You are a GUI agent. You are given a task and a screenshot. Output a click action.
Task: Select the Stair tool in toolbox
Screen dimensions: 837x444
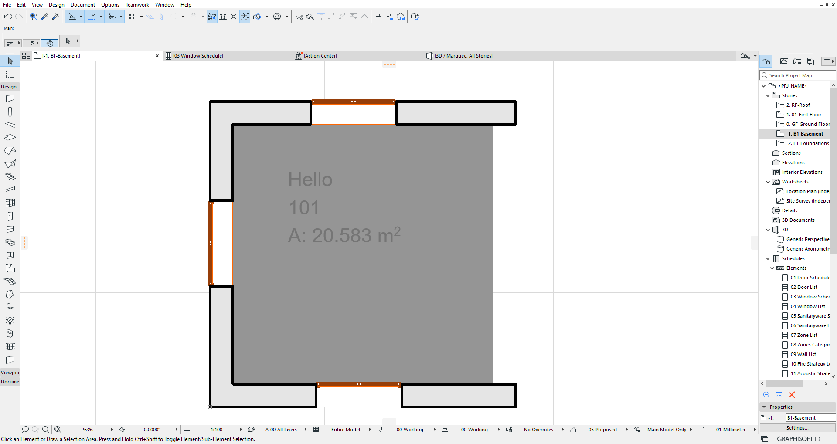[10, 176]
